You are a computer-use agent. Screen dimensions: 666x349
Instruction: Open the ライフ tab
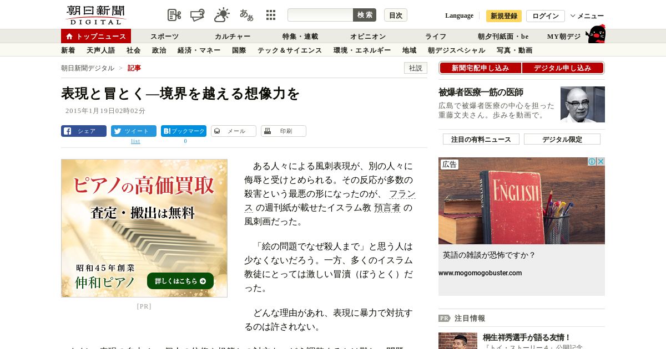pyautogui.click(x=436, y=37)
